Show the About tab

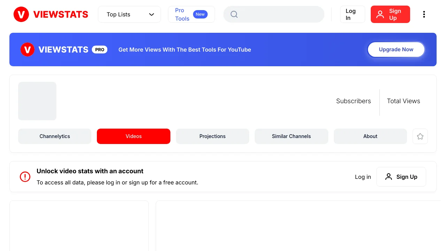[370, 136]
